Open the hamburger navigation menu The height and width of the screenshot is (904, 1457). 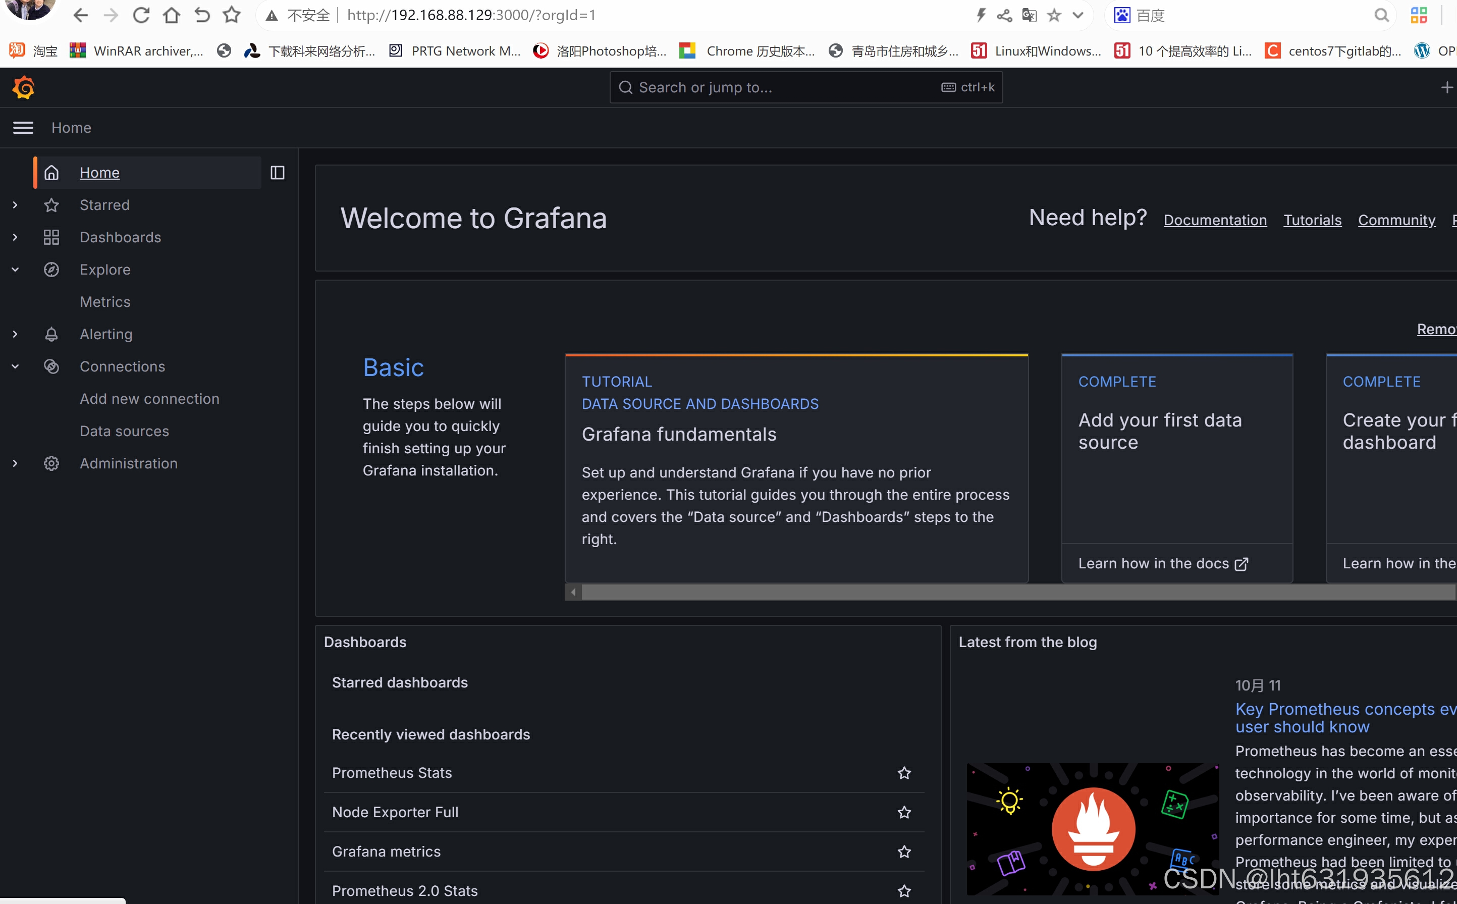[x=23, y=128]
